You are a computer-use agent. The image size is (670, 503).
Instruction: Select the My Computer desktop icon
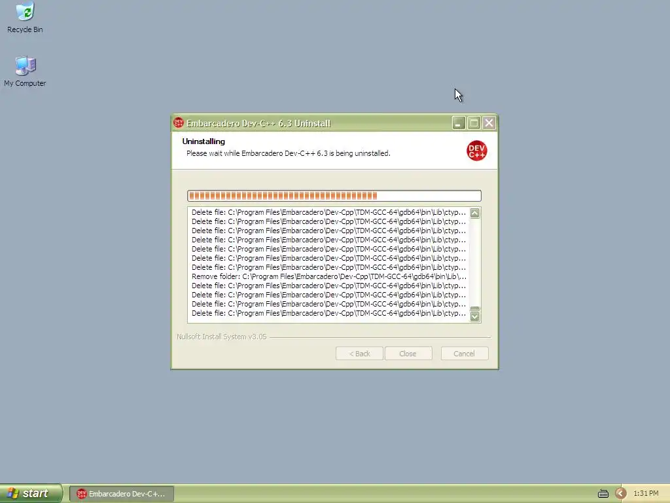(25, 71)
